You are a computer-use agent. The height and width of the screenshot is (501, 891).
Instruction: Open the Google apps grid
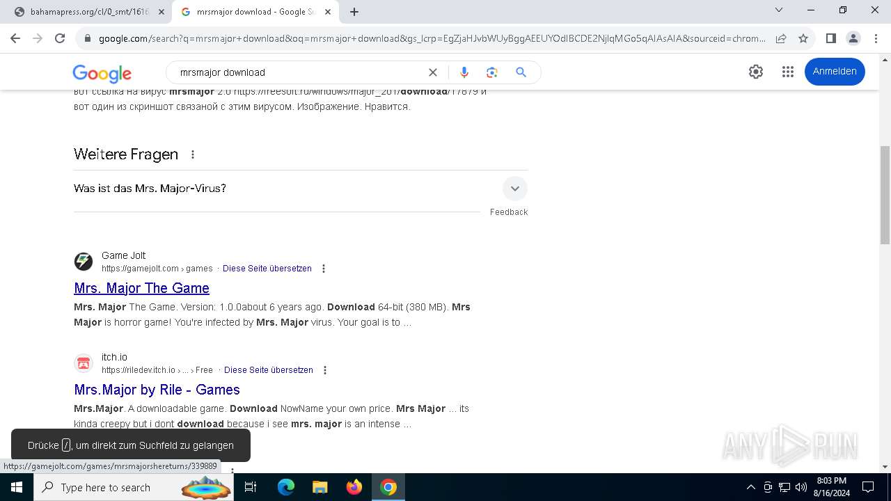[788, 72]
